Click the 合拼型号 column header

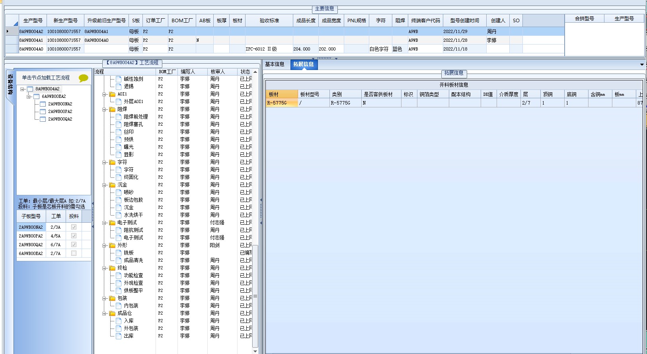coord(585,19)
